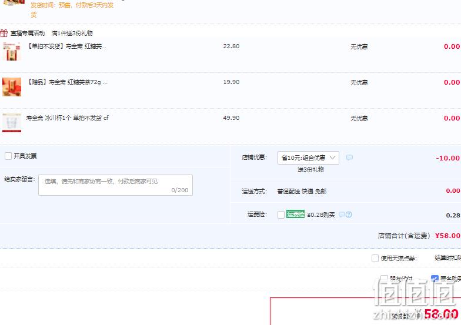Open thumbnail of 【单拍不发货】寿全斋 红糖姜 item

(x=12, y=52)
